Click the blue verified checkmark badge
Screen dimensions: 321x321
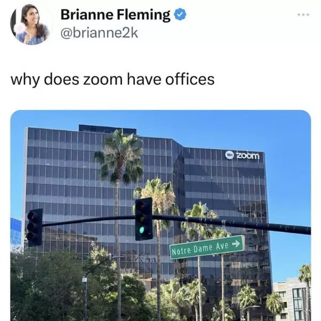point(180,14)
